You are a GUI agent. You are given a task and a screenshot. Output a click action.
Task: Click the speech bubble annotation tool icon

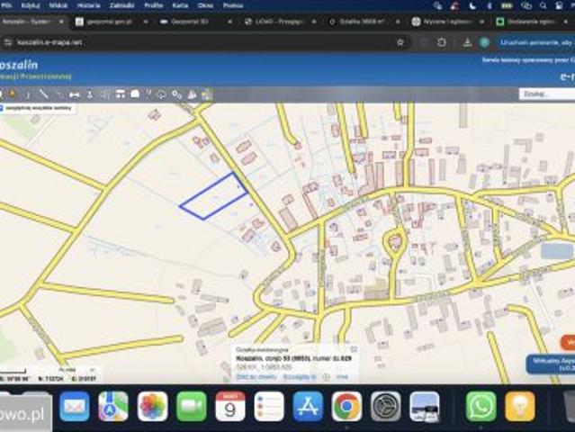pos(135,94)
